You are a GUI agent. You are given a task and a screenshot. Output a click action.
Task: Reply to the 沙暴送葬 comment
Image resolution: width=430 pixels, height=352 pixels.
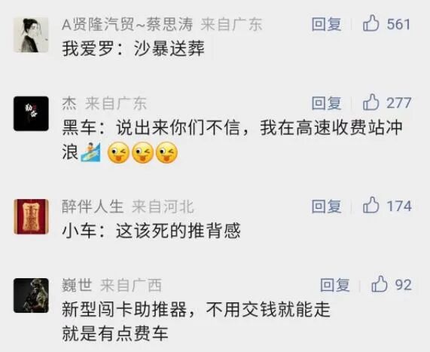(x=326, y=24)
